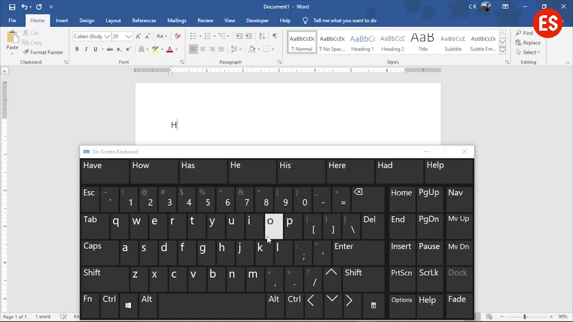The height and width of the screenshot is (322, 573).
Task: Justify the paragraph text
Action: 221,49
